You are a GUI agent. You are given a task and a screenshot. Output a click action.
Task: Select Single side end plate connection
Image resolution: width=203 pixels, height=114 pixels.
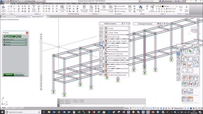coord(116,45)
